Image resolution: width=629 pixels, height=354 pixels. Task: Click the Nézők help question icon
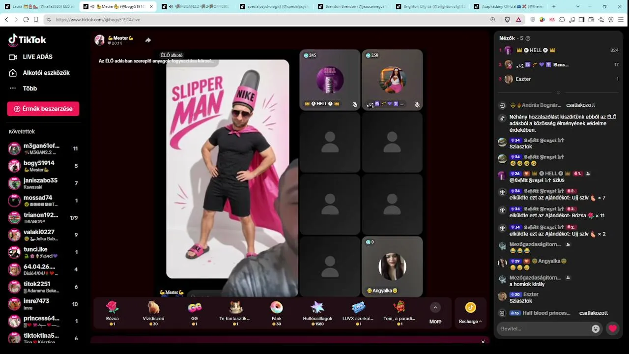pyautogui.click(x=528, y=38)
